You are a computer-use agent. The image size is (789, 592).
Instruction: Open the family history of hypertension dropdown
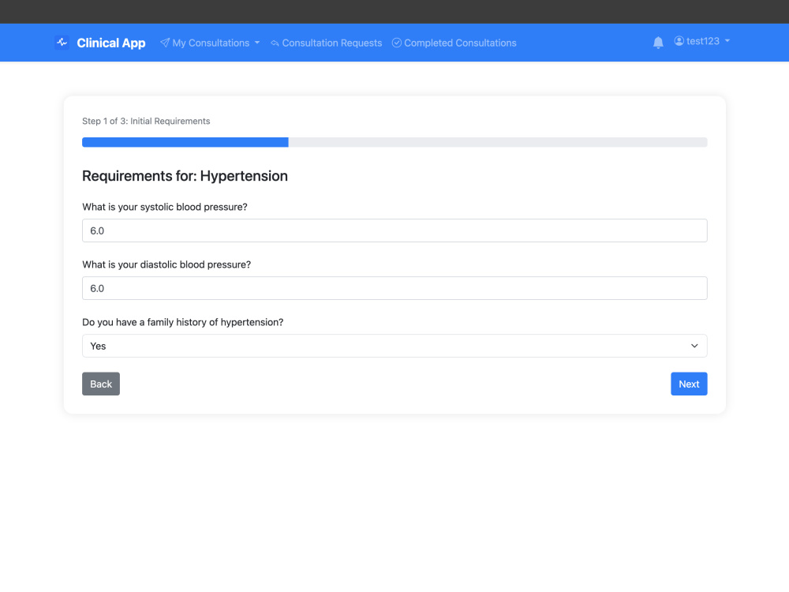(394, 346)
